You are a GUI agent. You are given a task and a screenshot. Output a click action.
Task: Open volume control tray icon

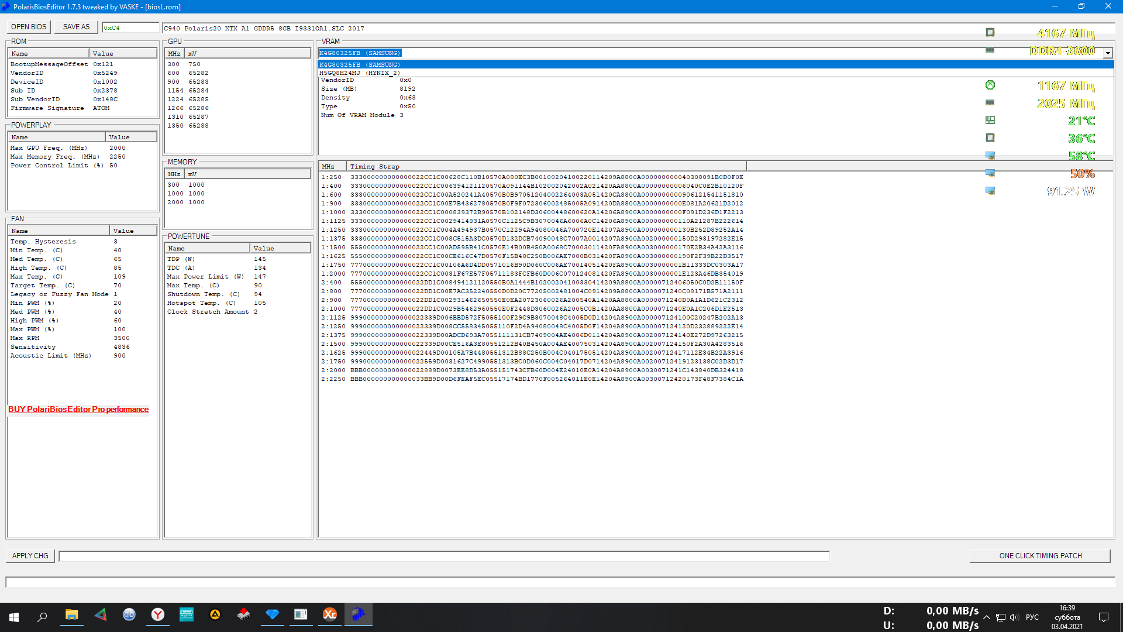[1014, 617]
